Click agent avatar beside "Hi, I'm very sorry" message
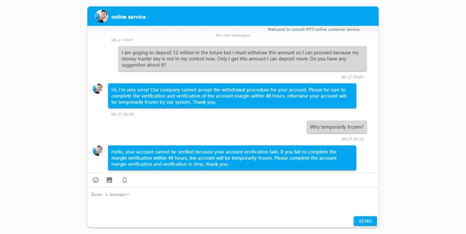Screen dimensions: 466x234 [x=98, y=89]
